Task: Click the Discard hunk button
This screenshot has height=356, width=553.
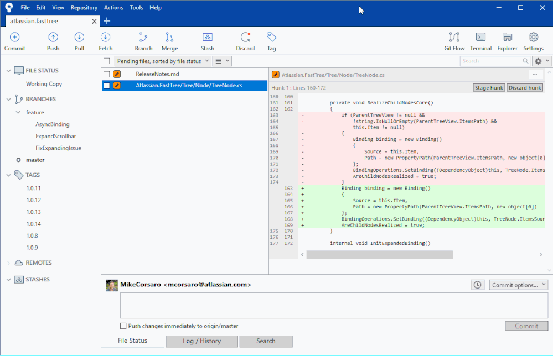Action: (525, 88)
